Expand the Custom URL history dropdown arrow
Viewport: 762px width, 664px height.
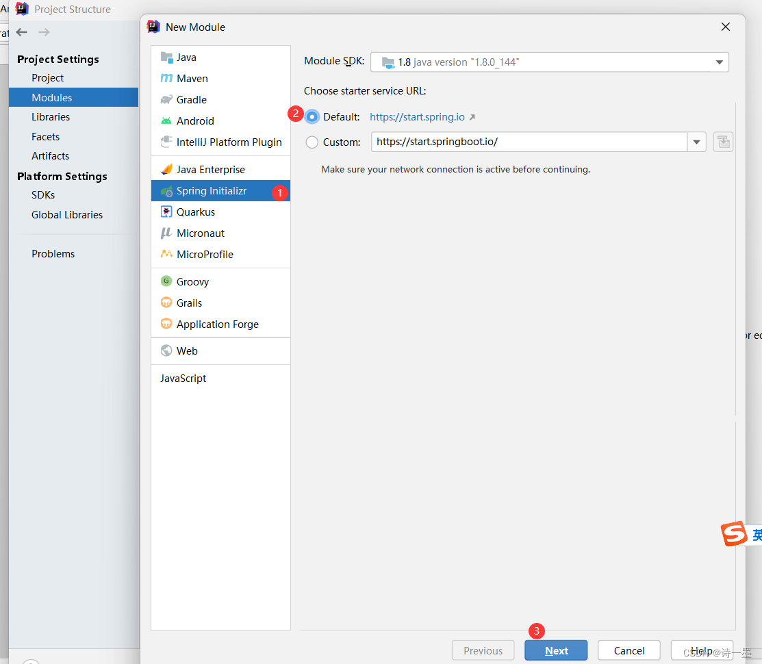point(696,142)
